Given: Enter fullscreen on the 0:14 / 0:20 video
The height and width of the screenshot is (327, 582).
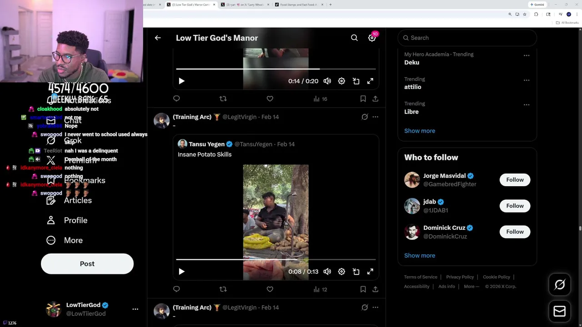Looking at the screenshot, I should pyautogui.click(x=370, y=81).
